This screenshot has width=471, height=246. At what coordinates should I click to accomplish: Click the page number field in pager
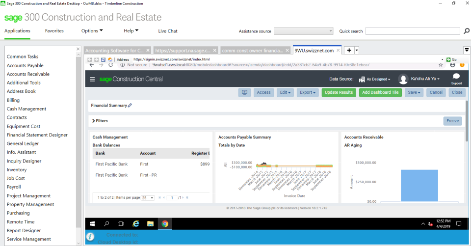[172, 198]
